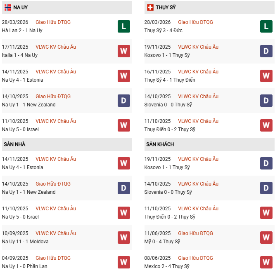The image size is (275, 273).
Task: Open the Thụy Sỹ 4 - 1 Thụy Điển match
Action: [170, 80]
